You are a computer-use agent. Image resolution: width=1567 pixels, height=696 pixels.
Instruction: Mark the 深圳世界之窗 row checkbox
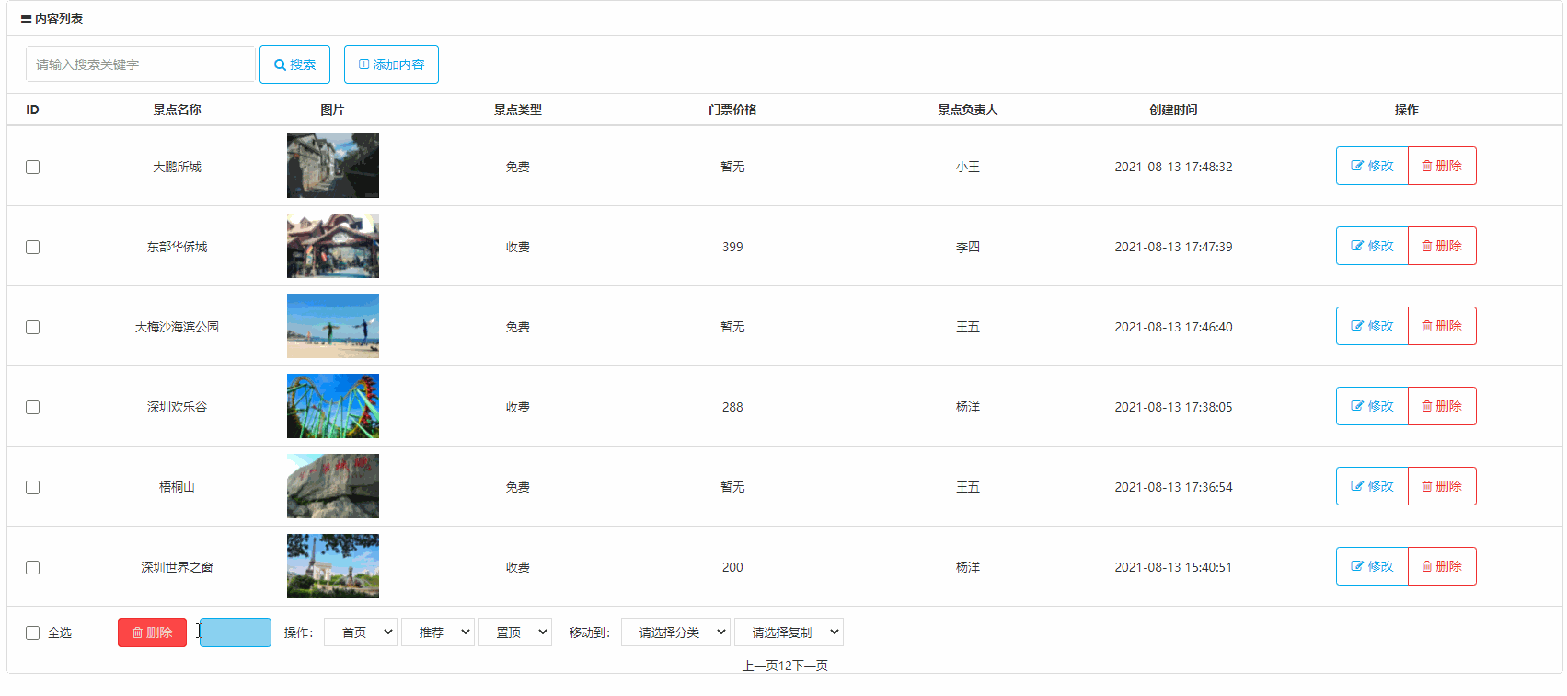click(33, 567)
